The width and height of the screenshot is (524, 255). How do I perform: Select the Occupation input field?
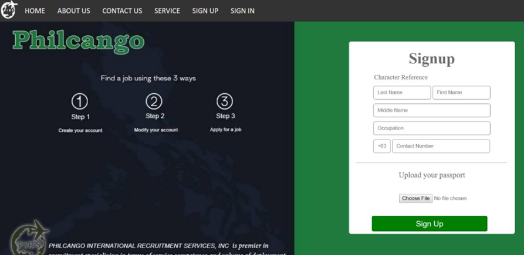(432, 128)
